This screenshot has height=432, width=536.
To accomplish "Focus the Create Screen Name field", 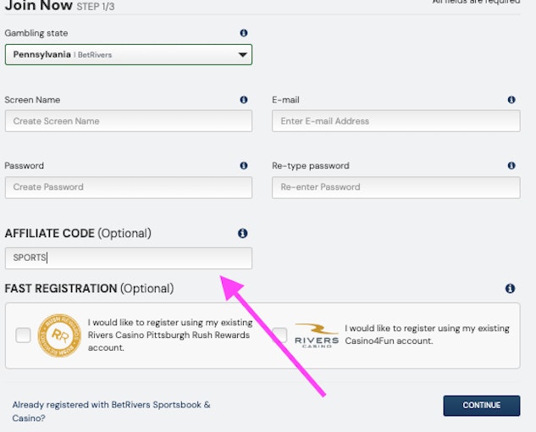I will [x=128, y=121].
